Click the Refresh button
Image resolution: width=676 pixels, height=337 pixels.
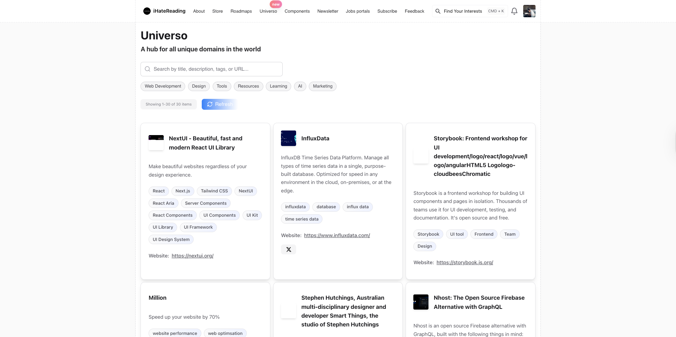coord(220,104)
